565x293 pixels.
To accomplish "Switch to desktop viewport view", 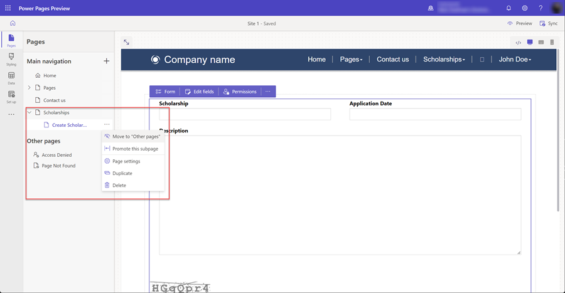I will pos(530,43).
